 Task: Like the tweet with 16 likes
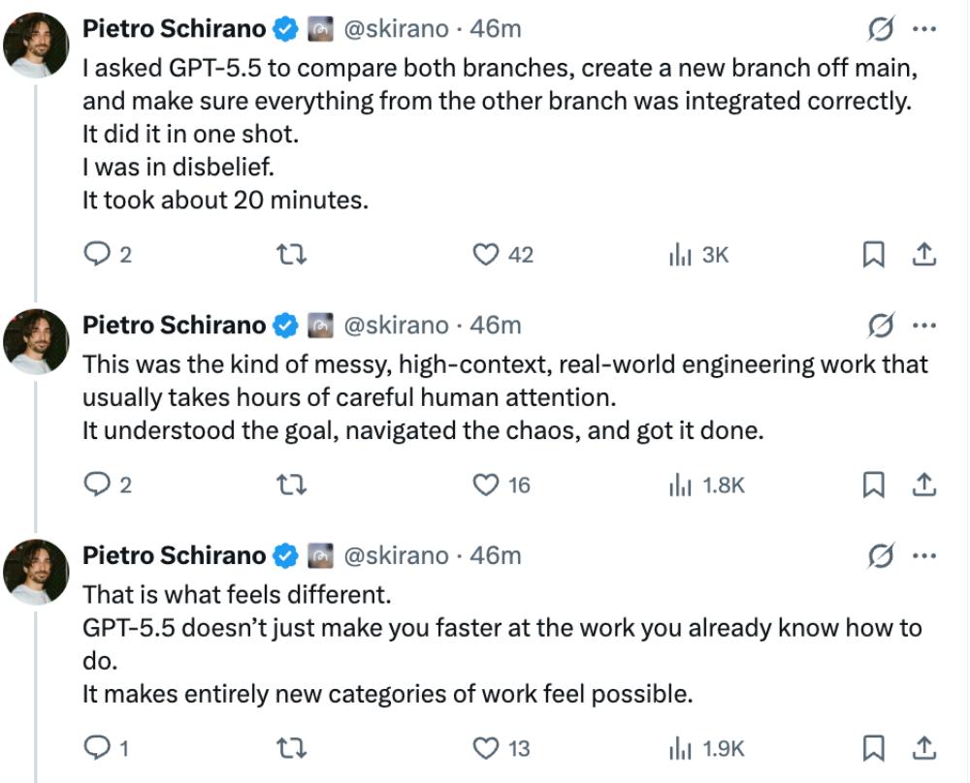485,485
